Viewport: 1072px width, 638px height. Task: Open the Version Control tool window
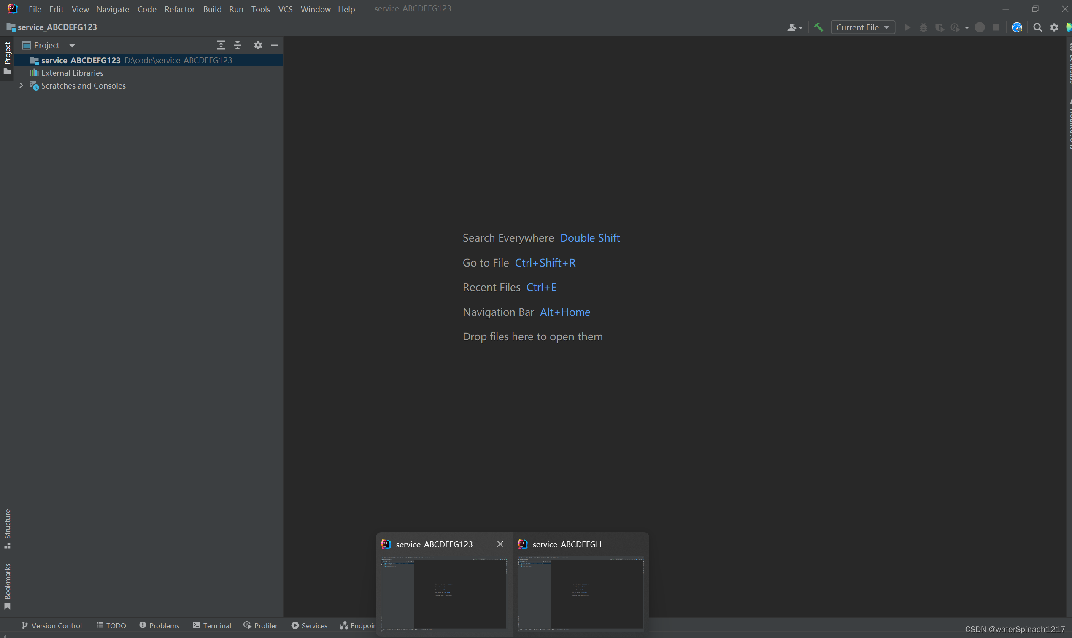(51, 625)
